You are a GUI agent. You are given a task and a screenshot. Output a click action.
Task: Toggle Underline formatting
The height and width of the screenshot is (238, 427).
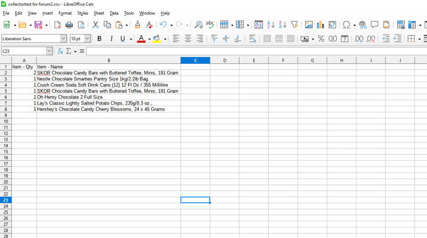point(123,38)
